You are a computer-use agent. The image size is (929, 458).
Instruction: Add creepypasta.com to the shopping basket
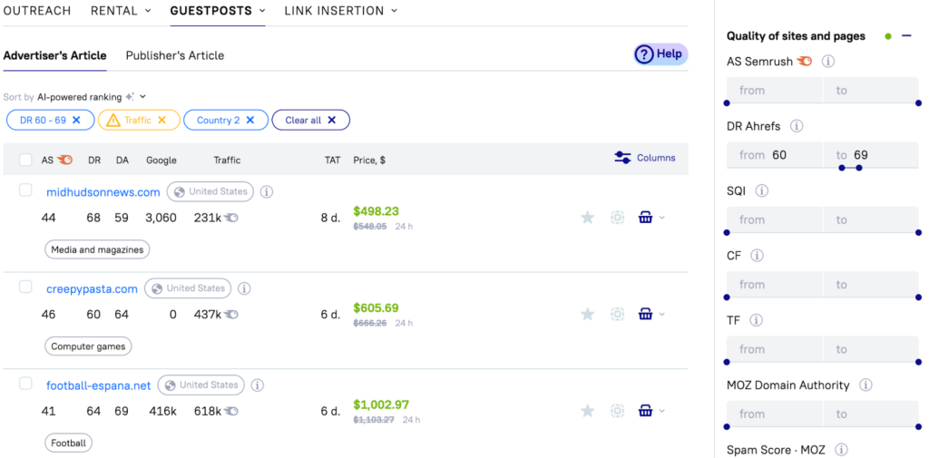[645, 315]
